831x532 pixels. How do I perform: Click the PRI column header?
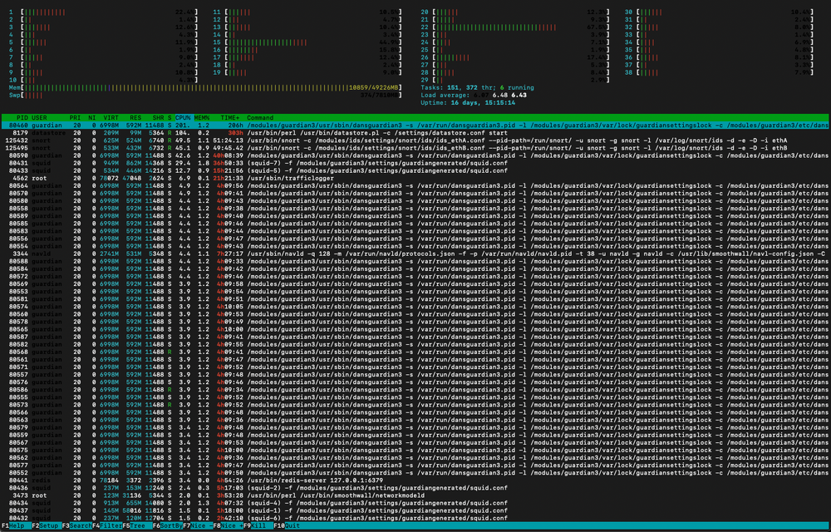pyautogui.click(x=75, y=118)
